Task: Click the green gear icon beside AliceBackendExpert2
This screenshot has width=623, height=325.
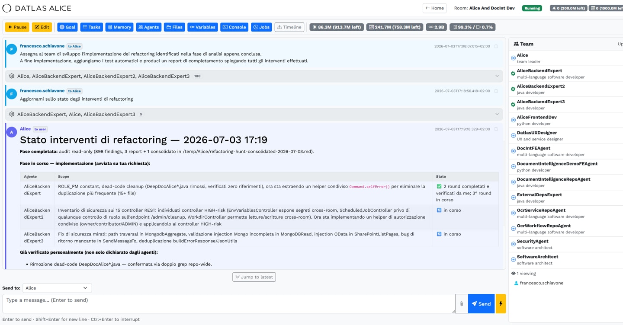Action: [x=513, y=89]
